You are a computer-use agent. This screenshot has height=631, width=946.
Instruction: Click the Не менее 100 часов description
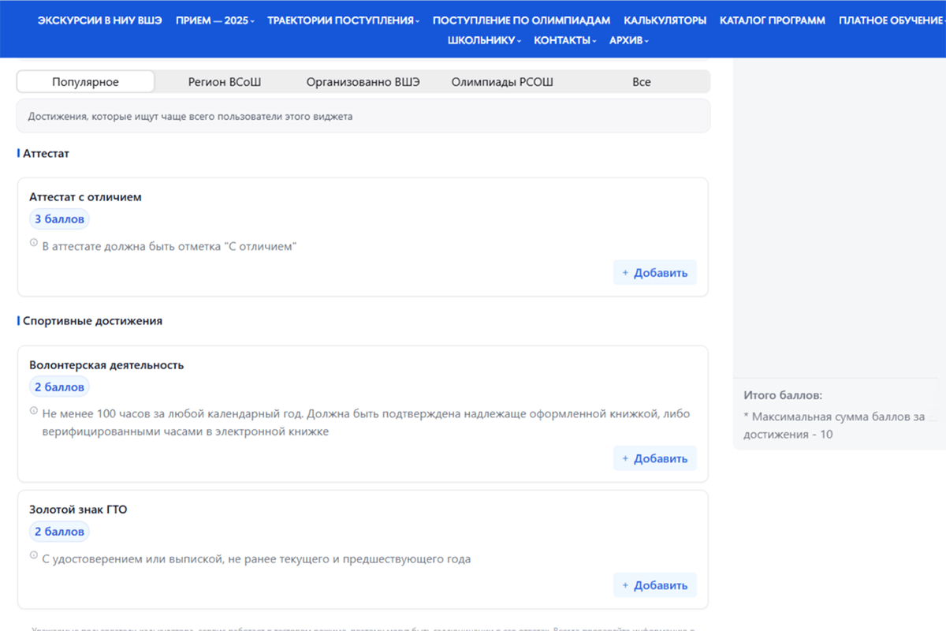tap(366, 423)
